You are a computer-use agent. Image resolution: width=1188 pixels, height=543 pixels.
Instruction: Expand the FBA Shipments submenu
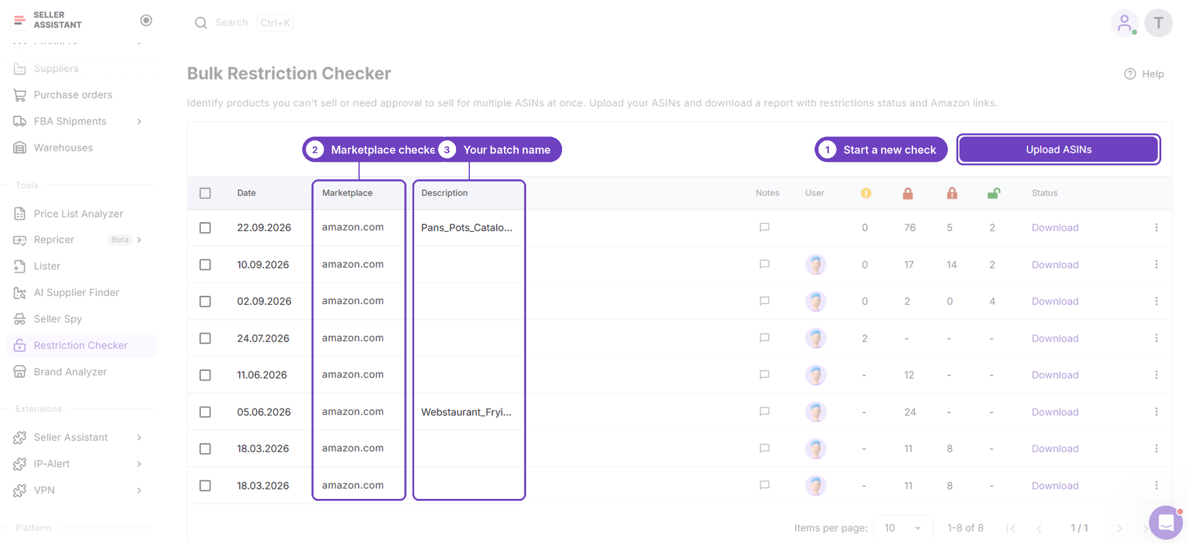click(139, 121)
